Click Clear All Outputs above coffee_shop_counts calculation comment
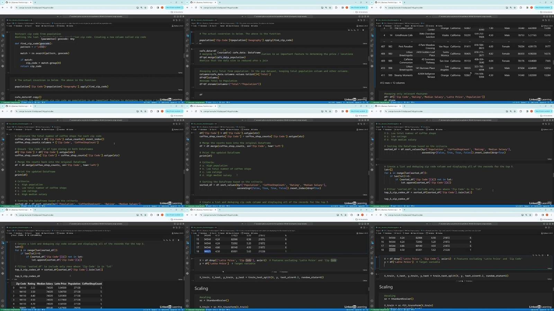Viewport: 554px width, 311px height. 48,129
